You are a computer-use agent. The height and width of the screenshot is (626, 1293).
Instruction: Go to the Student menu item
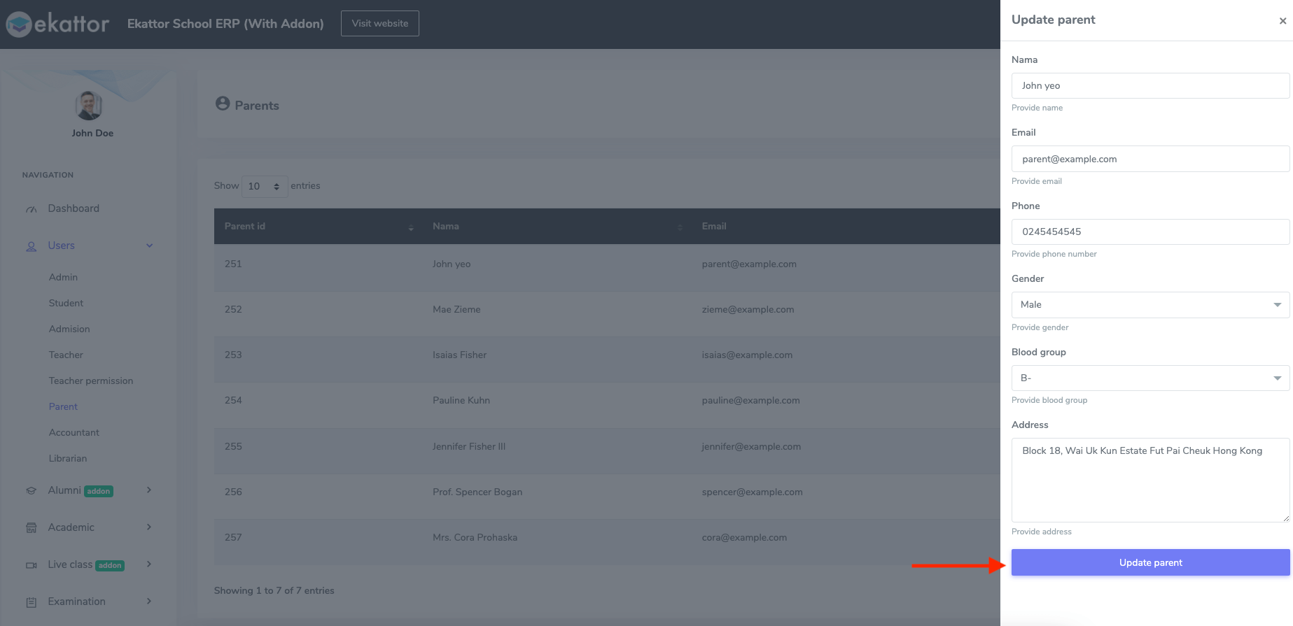click(x=66, y=304)
